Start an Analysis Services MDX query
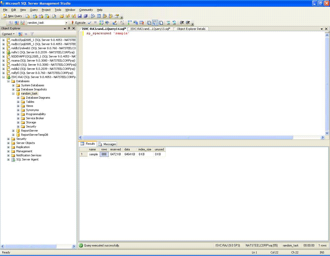The height and width of the screenshot is (256, 330). [35, 16]
